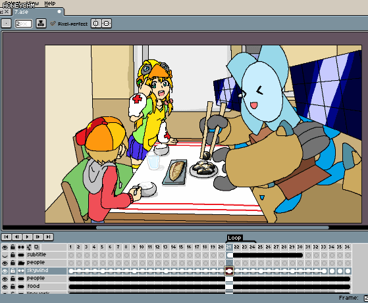Image resolution: width=368 pixels, height=303 pixels.
Task: Lock the subtitle layer
Action: click(x=13, y=255)
